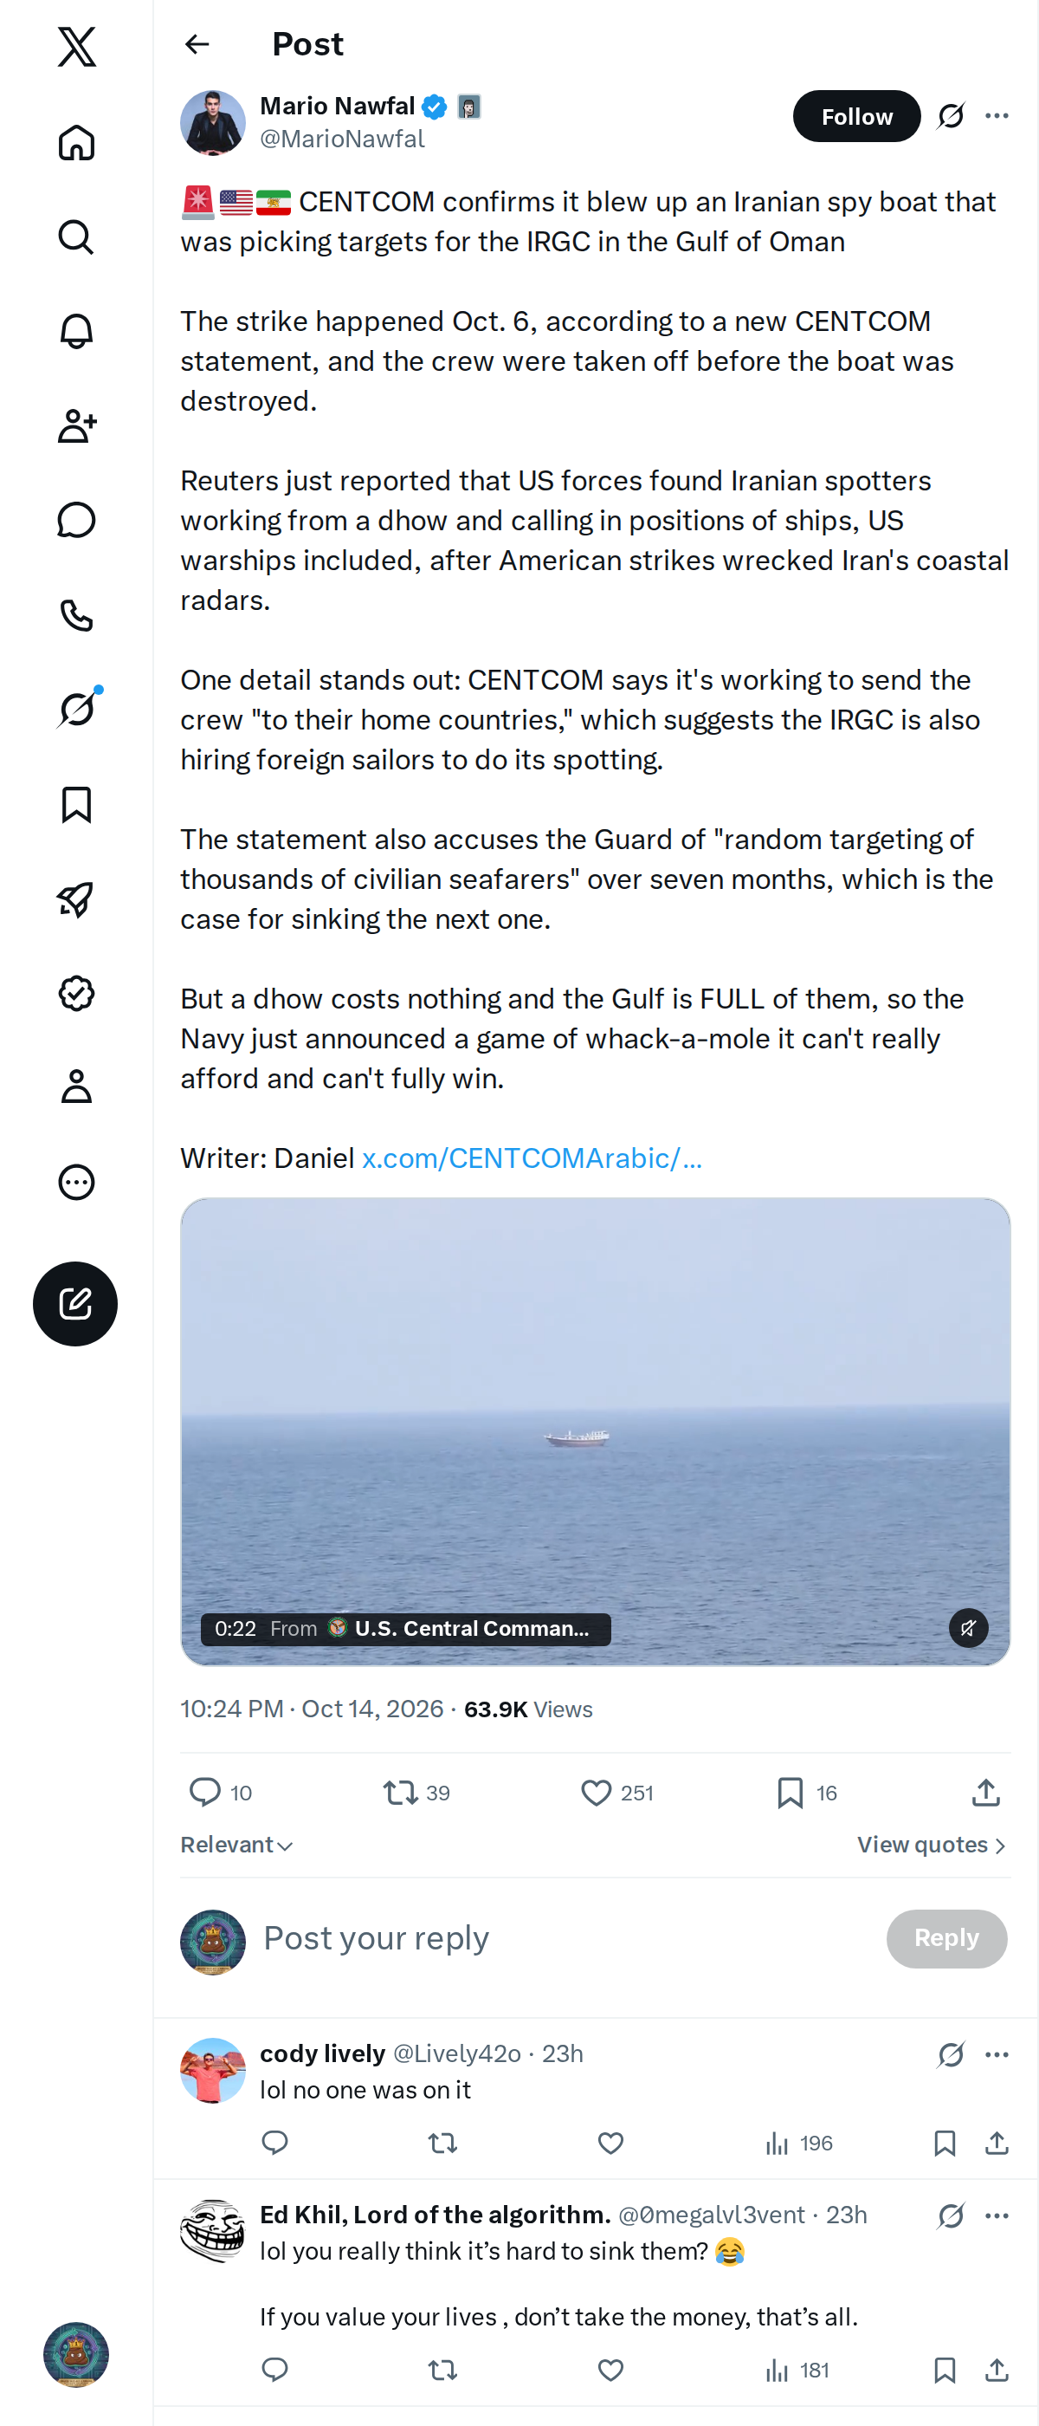Go back with the arrow next to Post
Image resolution: width=1039 pixels, height=2426 pixels.
pos(197,44)
